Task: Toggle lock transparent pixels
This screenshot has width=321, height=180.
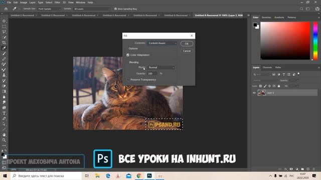Action: (260, 86)
